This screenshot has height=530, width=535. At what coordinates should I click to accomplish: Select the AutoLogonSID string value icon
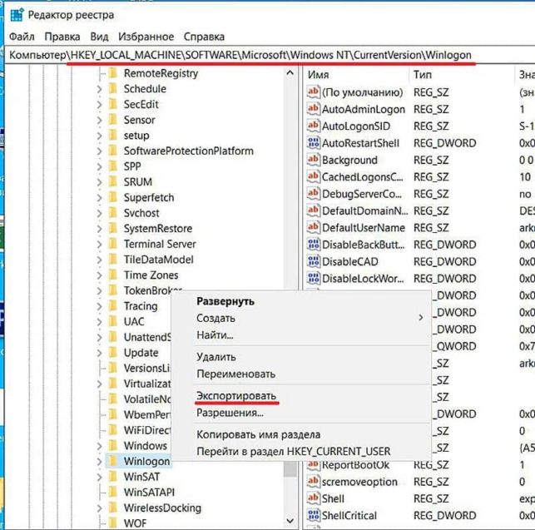[x=313, y=126]
